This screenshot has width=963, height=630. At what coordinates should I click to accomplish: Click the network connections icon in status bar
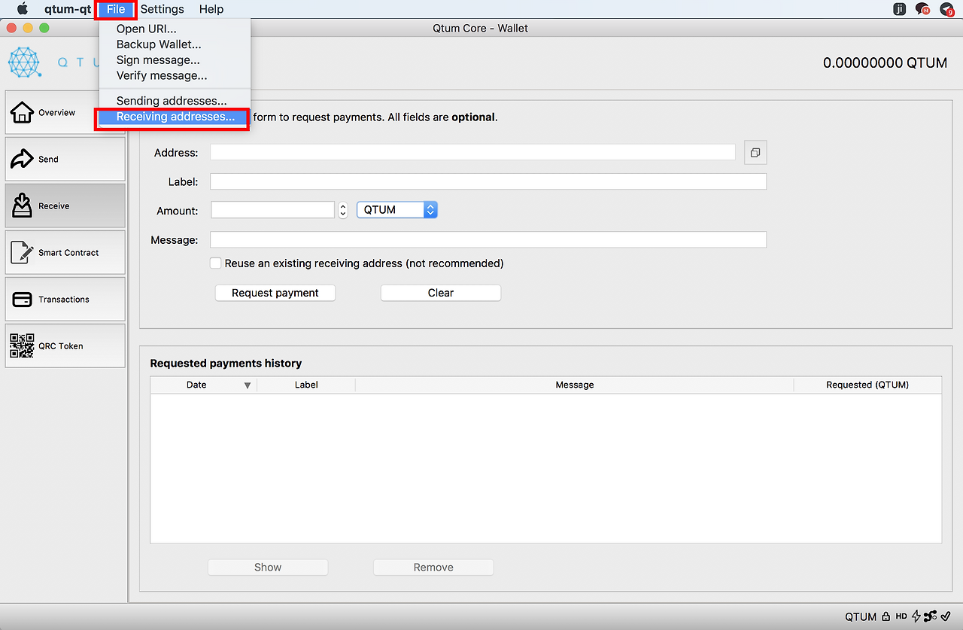931,616
